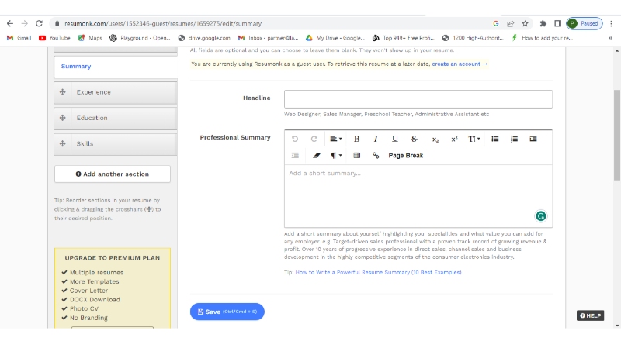The image size is (621, 348).
Task: Click the insert link chain icon
Action: coord(376,156)
